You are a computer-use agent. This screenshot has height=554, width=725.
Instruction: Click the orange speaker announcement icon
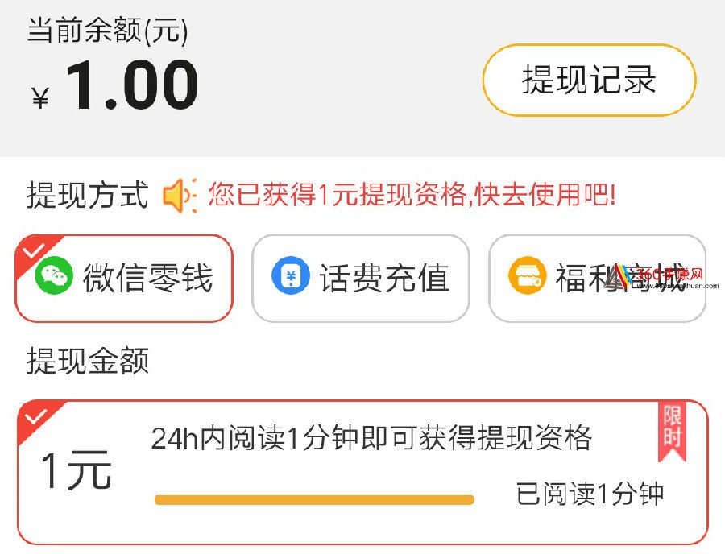coord(180,195)
